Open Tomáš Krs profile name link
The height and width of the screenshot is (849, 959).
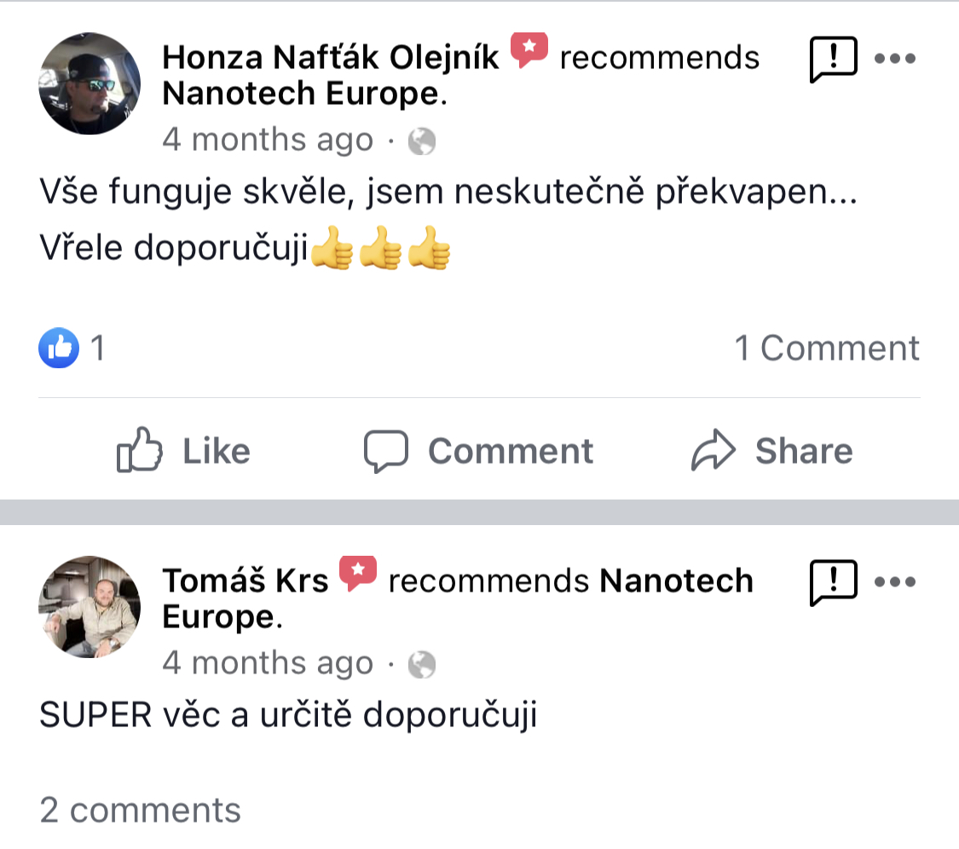pyautogui.click(x=246, y=580)
